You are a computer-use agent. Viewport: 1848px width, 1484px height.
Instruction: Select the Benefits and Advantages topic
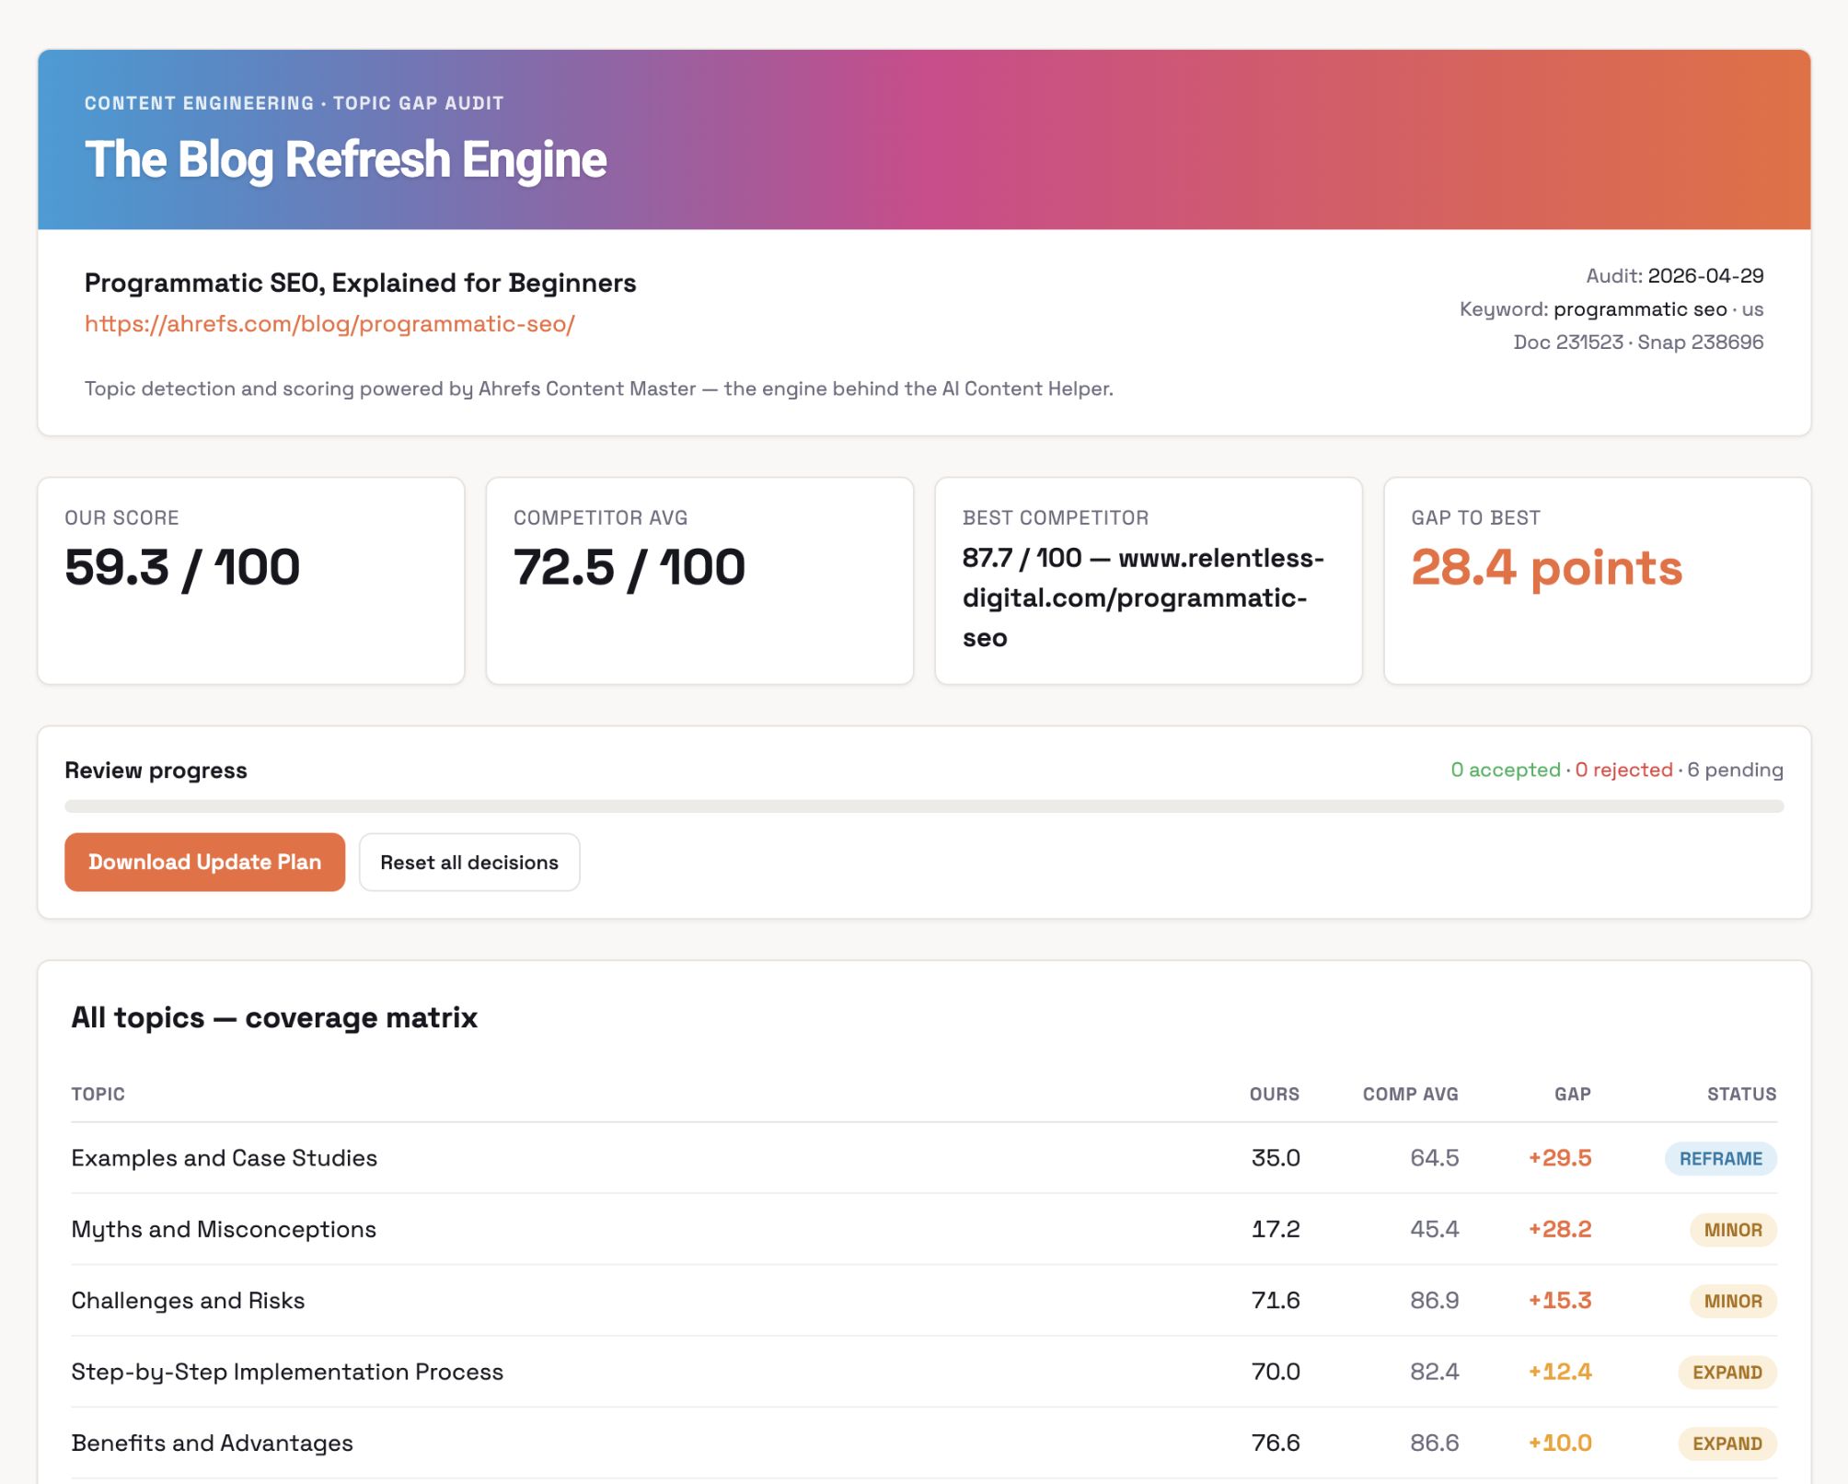tap(213, 1443)
